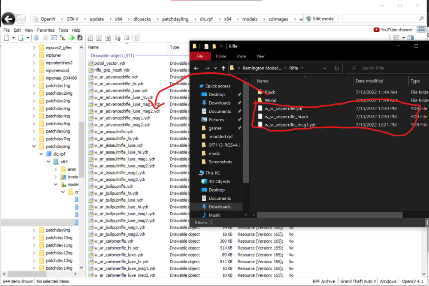
Task: Open the Share tab in Explorer
Action: [x=241, y=56]
